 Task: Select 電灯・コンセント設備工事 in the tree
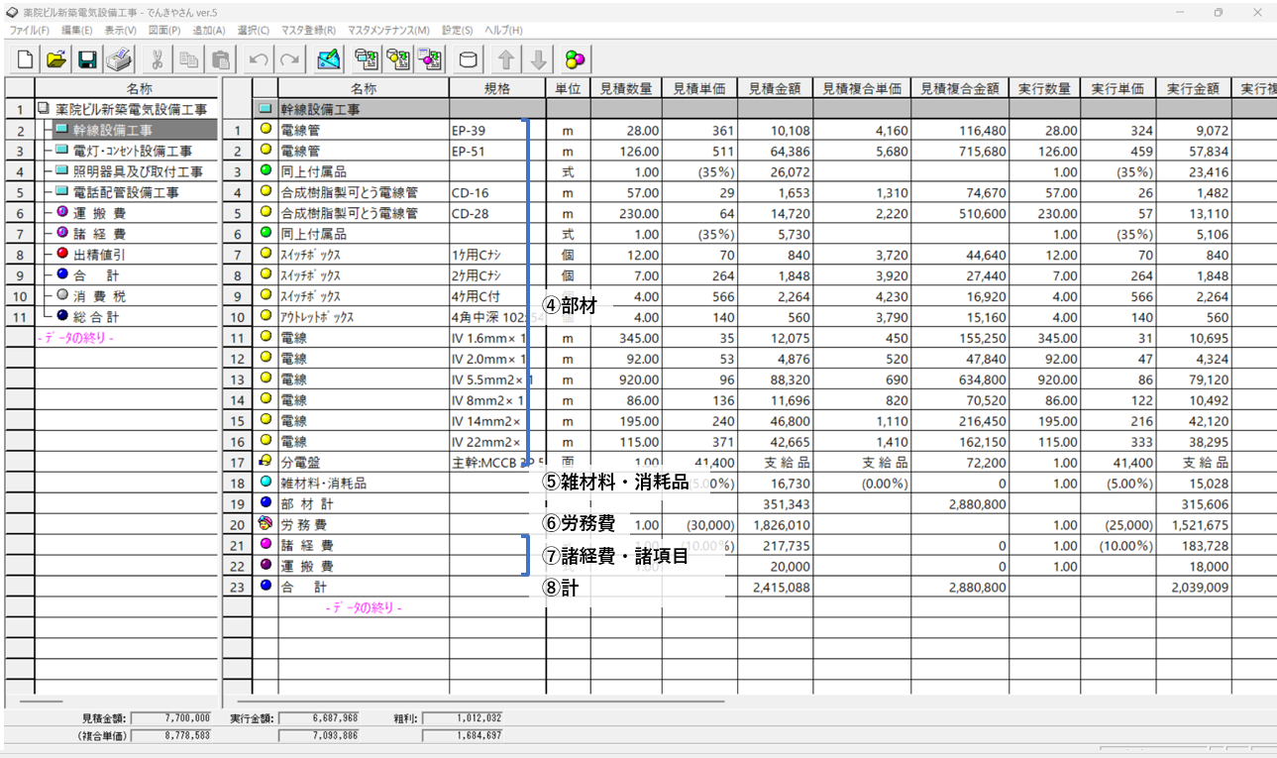pos(136,151)
